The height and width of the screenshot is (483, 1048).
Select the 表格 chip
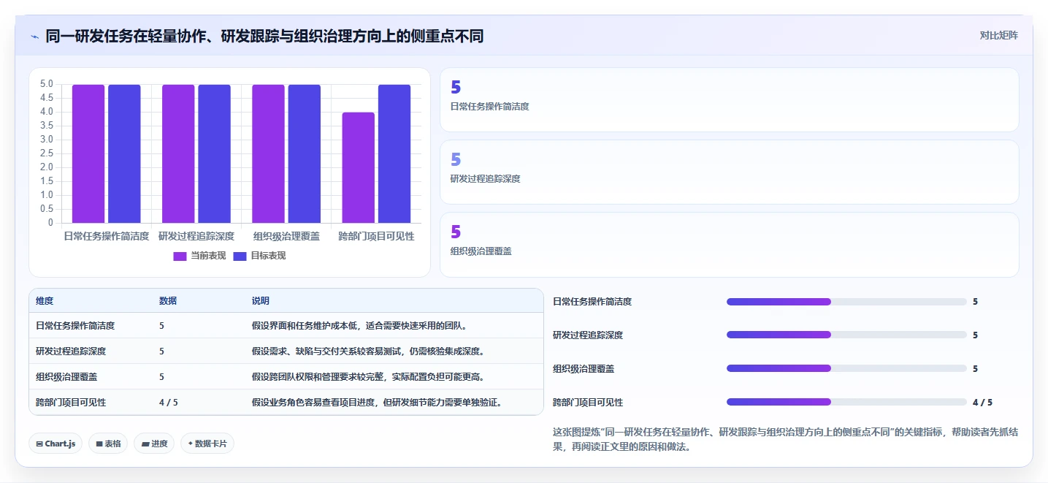pyautogui.click(x=108, y=444)
